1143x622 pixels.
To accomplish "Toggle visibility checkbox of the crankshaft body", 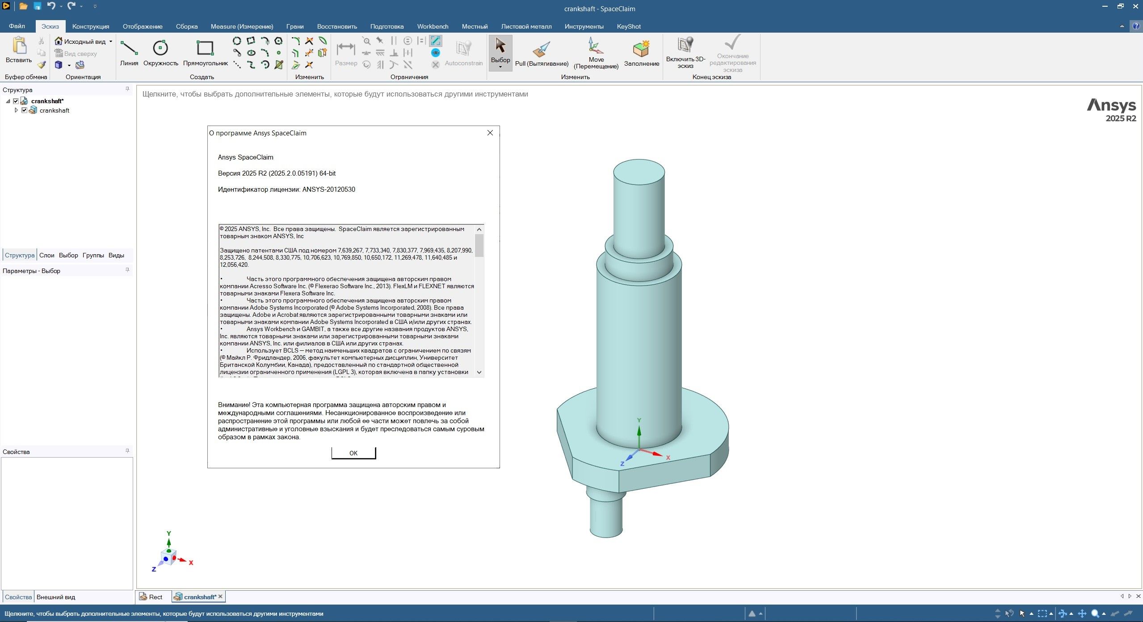I will (x=24, y=110).
